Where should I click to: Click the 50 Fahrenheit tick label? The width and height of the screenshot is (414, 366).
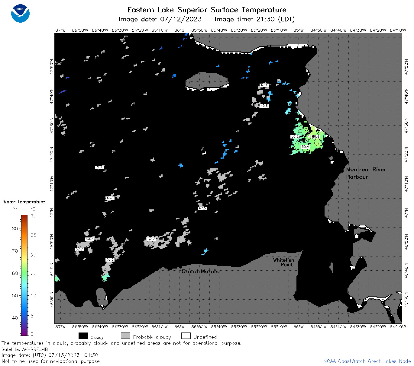click(15, 295)
